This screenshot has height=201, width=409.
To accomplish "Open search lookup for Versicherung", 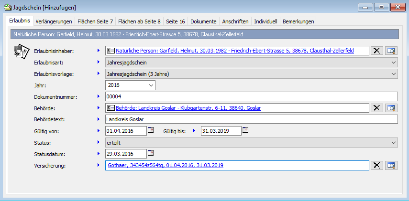I will click(392, 165).
